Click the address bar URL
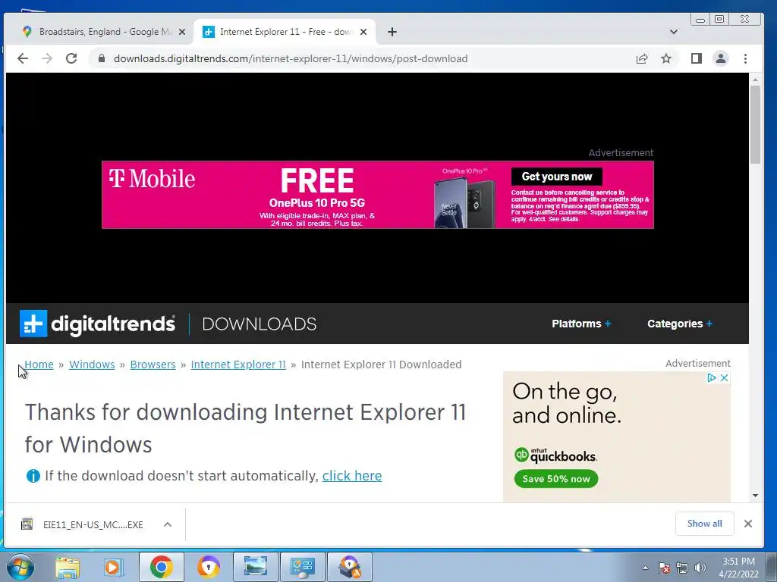This screenshot has width=777, height=582. 291,58
